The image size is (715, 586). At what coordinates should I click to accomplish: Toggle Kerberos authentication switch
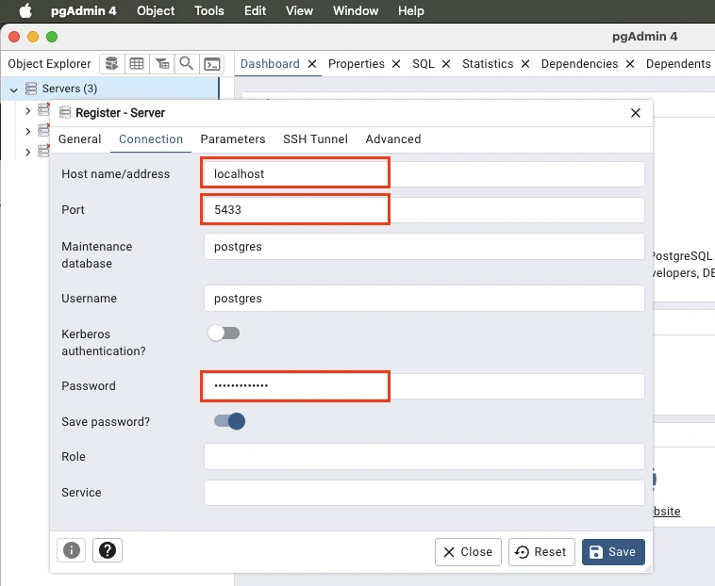[224, 333]
